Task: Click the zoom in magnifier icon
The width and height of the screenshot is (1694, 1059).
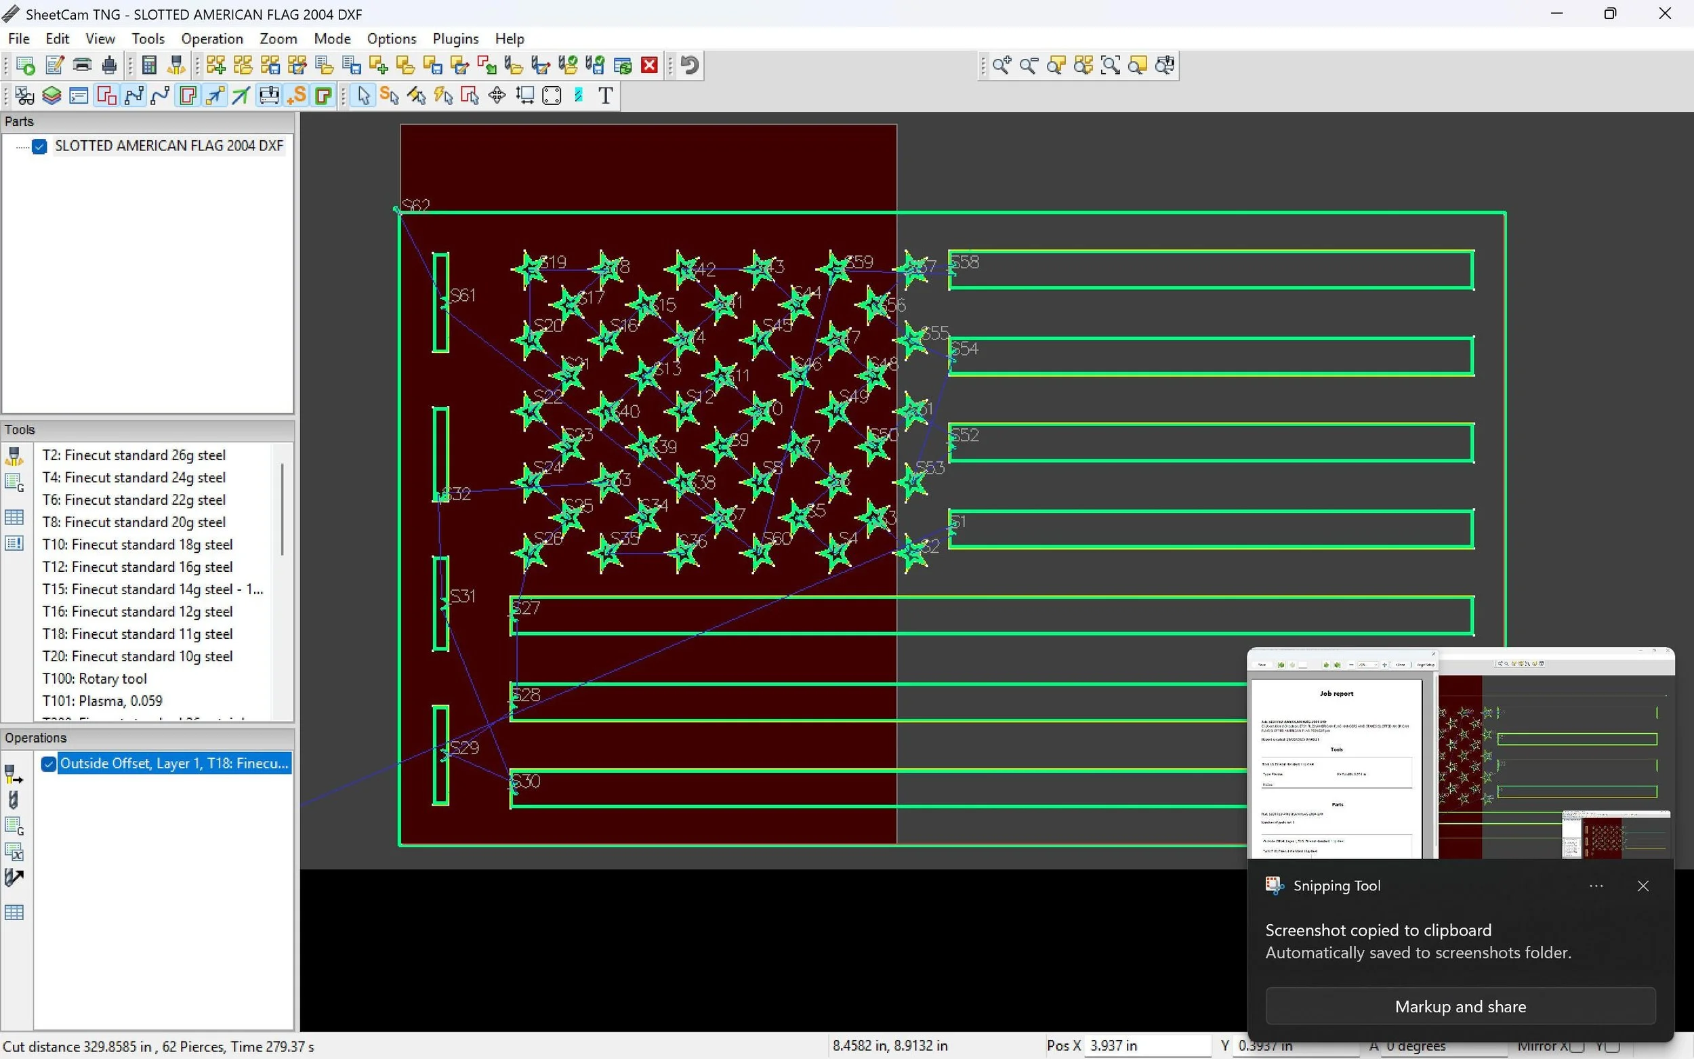Action: click(x=1001, y=65)
